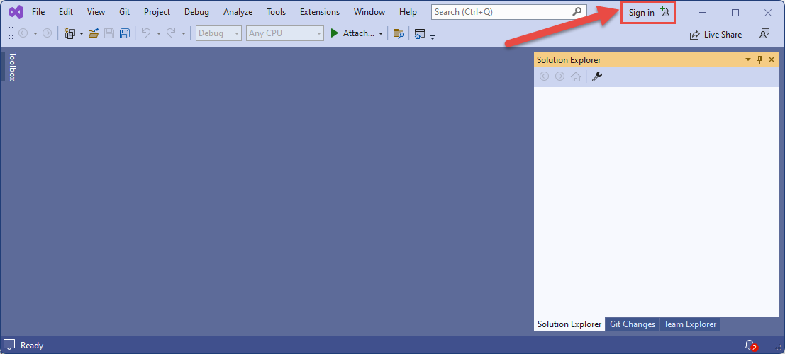Click the Save All icon

(124, 33)
